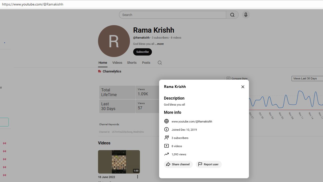Close the Rama Krishh about dialog
The width and height of the screenshot is (323, 182).
[x=243, y=87]
